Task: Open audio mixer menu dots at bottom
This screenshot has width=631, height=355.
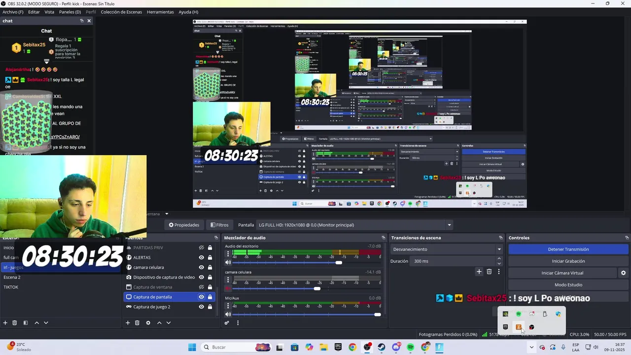Action: pos(238,323)
